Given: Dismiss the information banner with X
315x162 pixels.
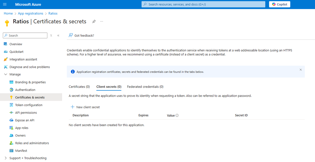Looking at the screenshot, I should 301,70.
